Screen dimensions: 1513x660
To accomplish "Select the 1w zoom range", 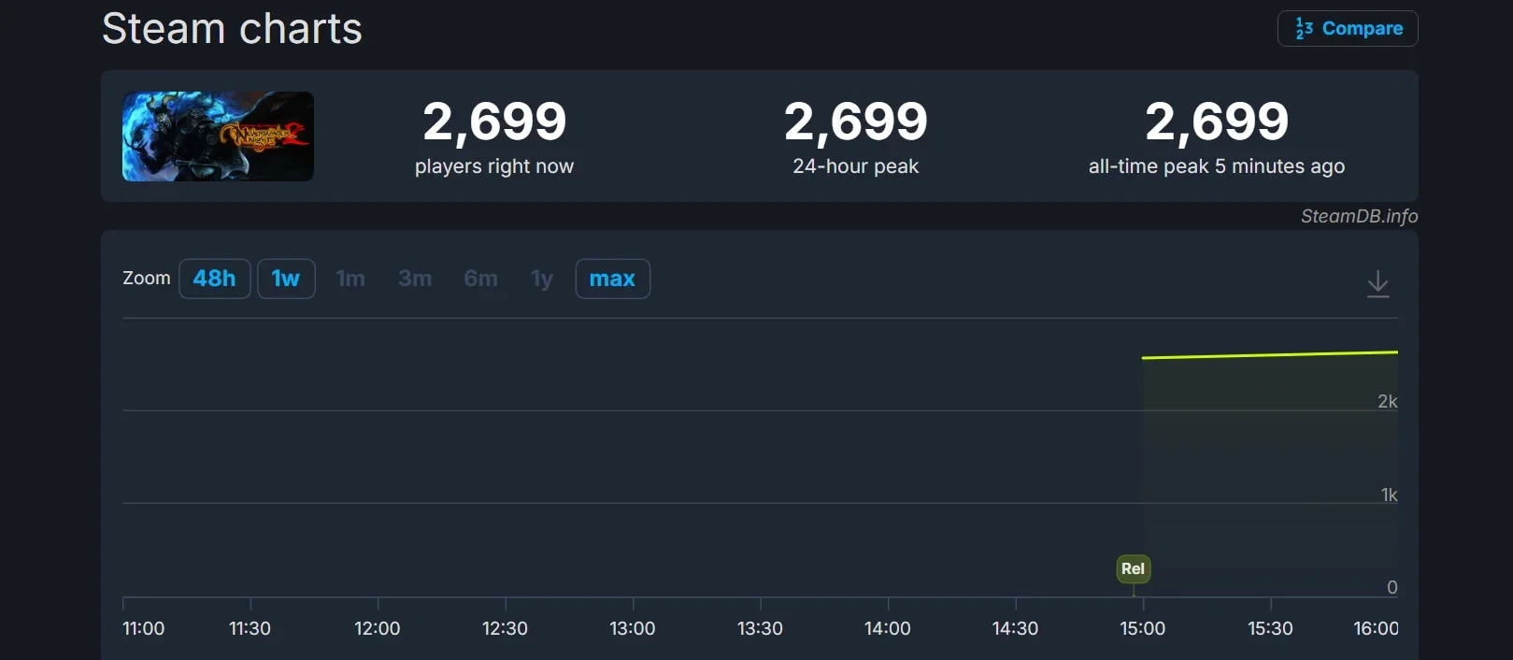I will [285, 279].
